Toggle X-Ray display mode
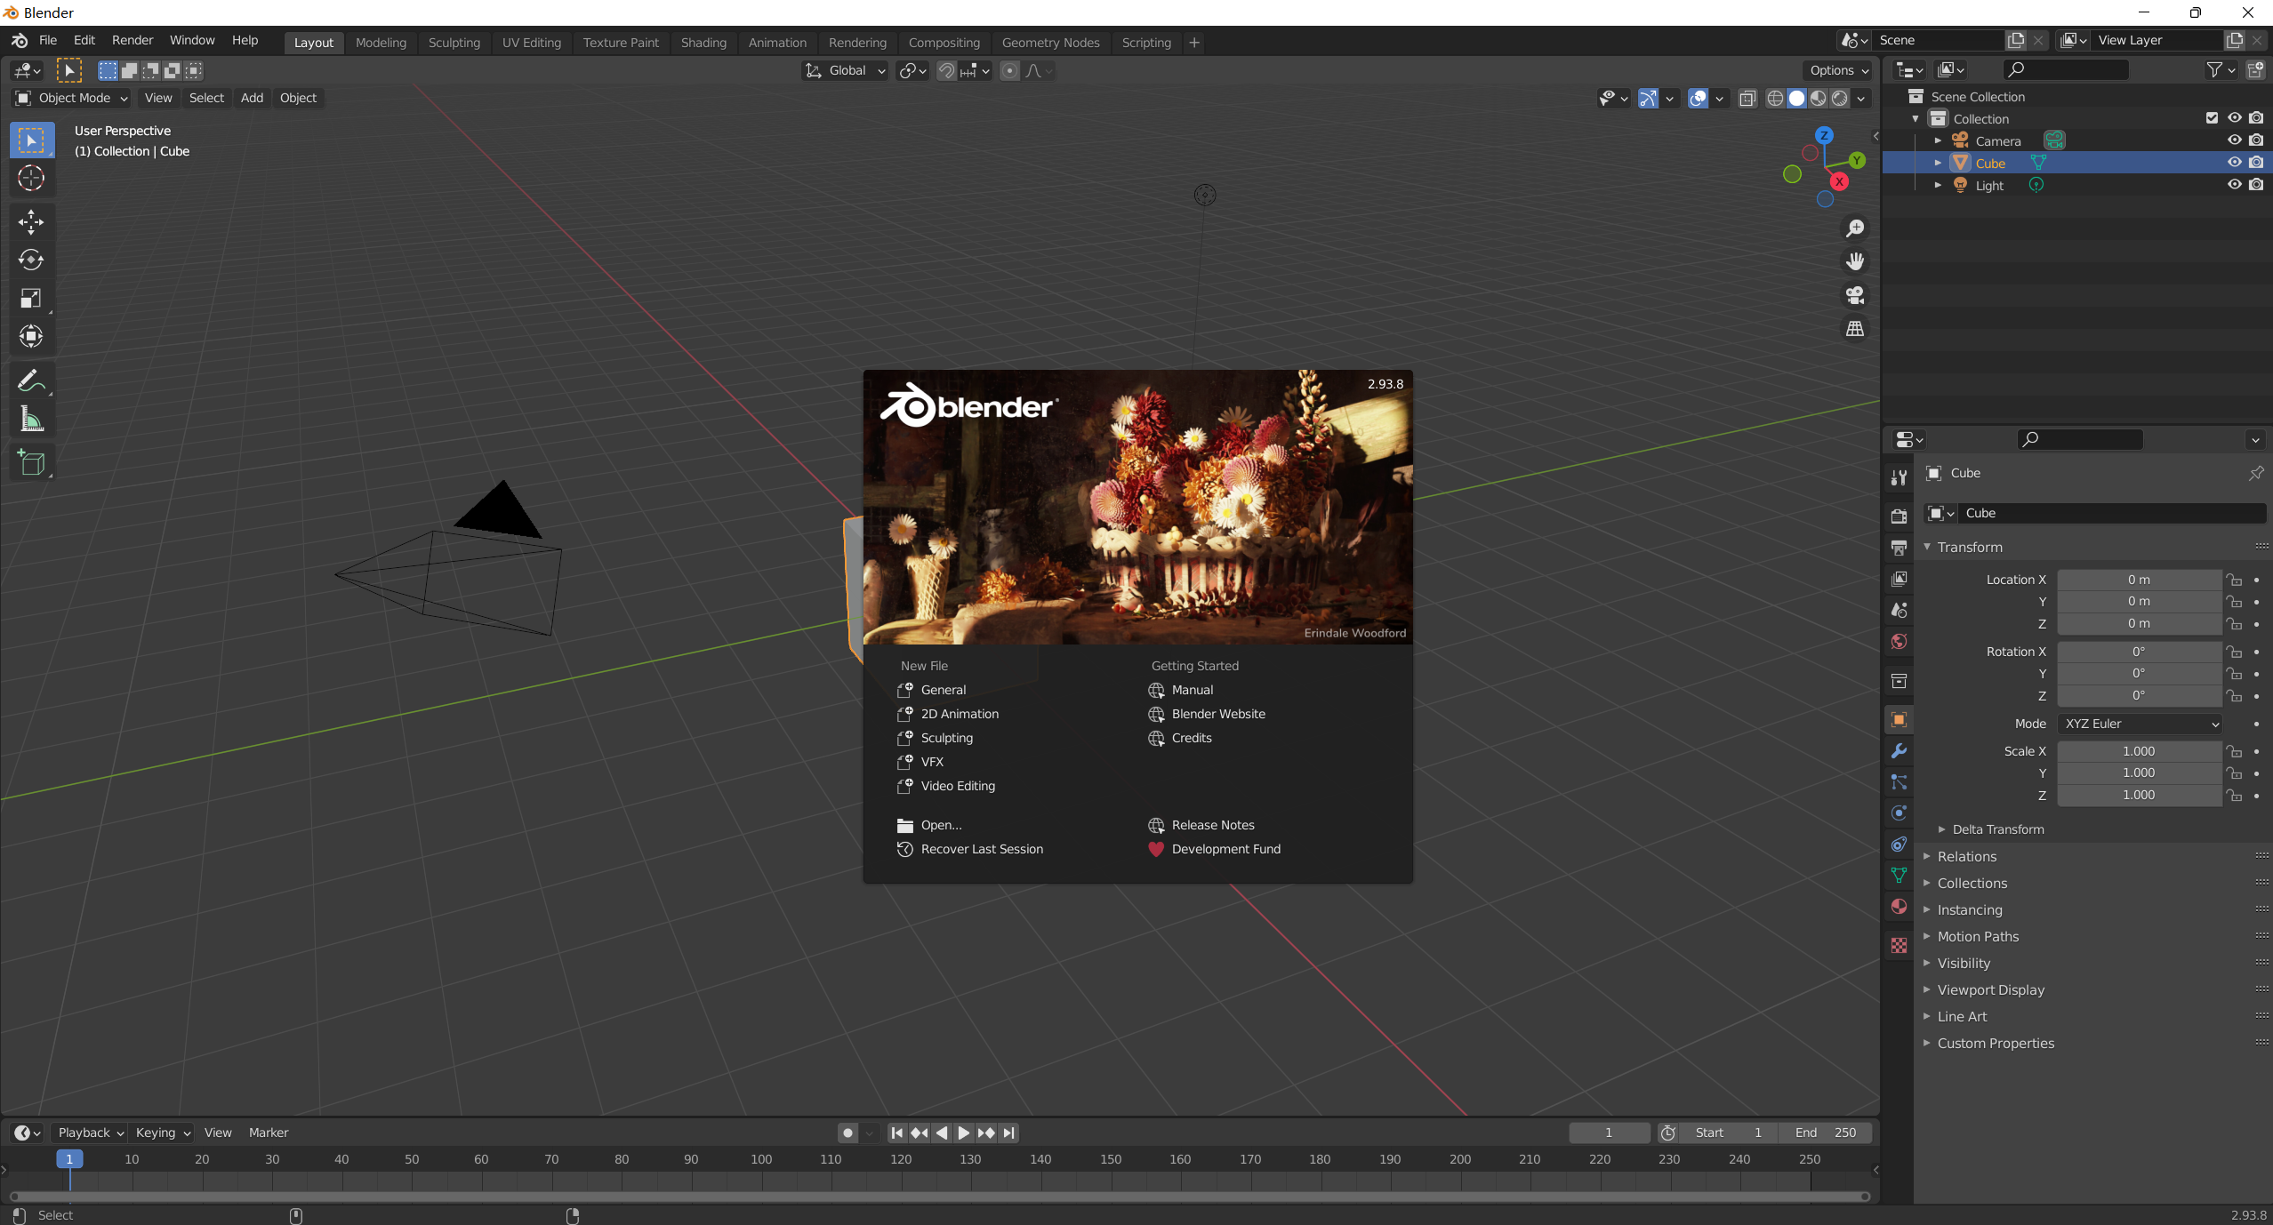Screen dimensions: 2273x1225 click(1747, 99)
